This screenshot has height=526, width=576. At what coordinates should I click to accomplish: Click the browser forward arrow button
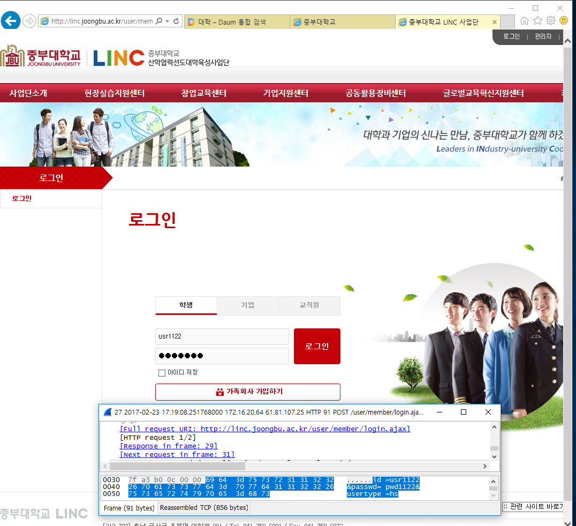29,21
